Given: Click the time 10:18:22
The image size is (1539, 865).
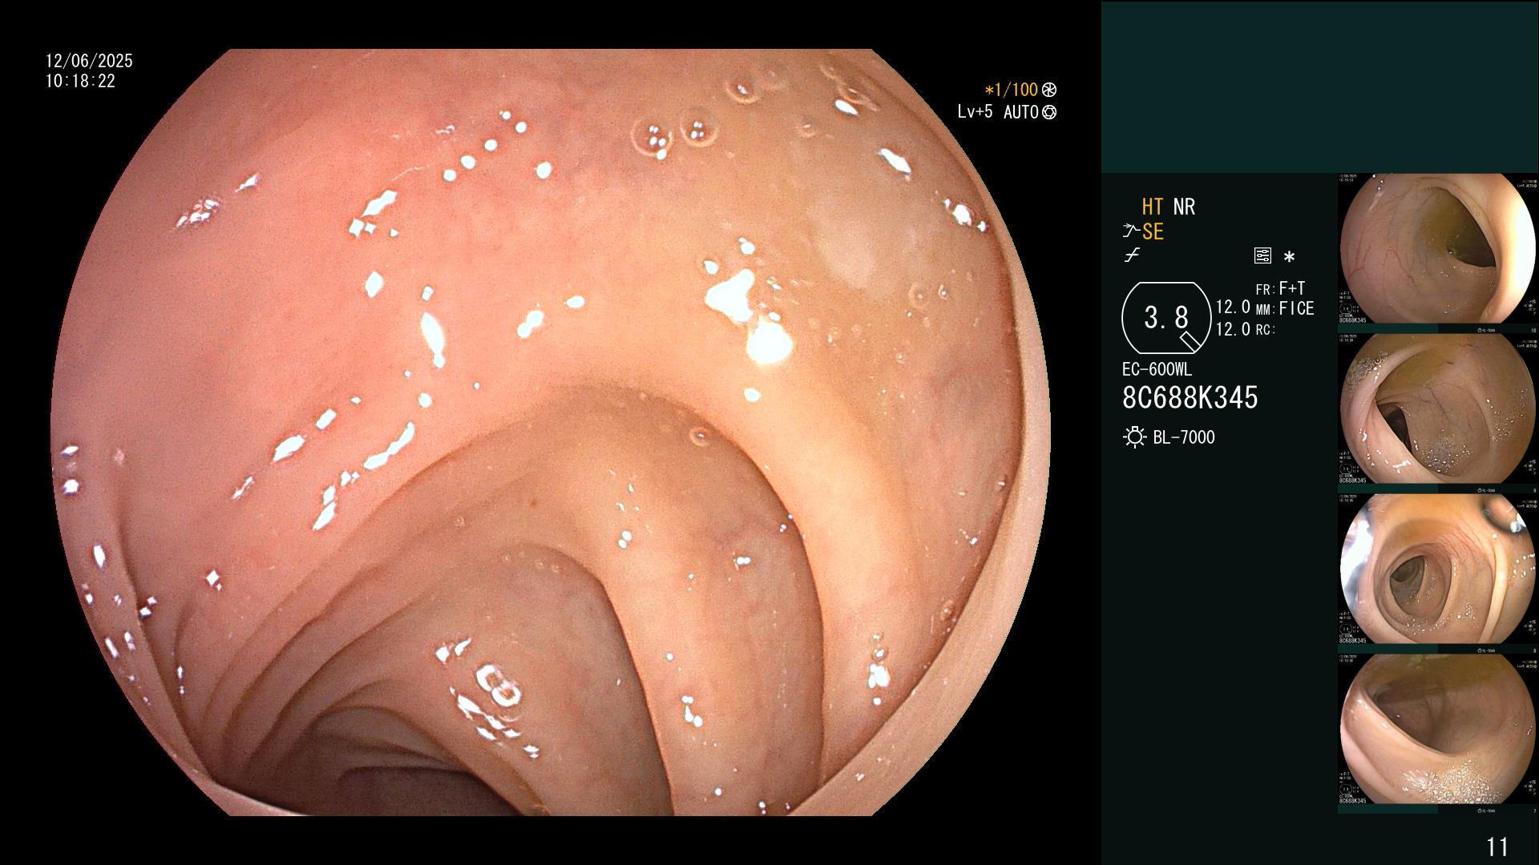Looking at the screenshot, I should (x=80, y=81).
